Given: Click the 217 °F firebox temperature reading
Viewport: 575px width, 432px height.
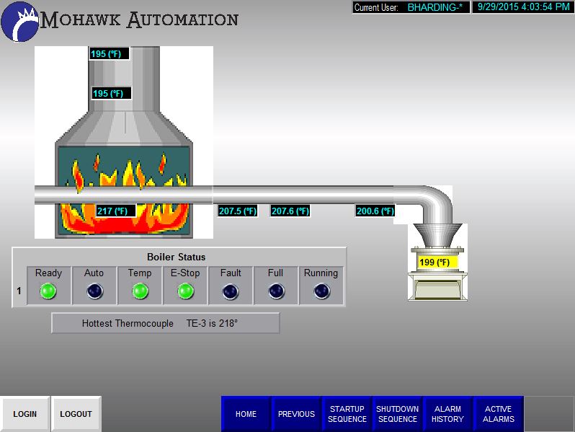Looking at the screenshot, I should pos(116,211).
